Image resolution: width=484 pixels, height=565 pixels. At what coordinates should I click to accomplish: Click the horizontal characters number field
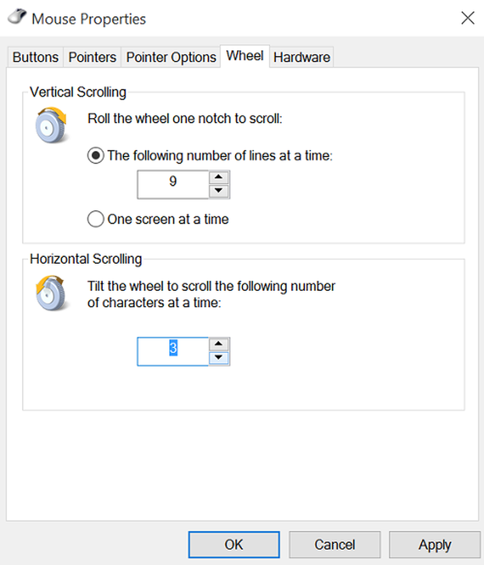(173, 351)
